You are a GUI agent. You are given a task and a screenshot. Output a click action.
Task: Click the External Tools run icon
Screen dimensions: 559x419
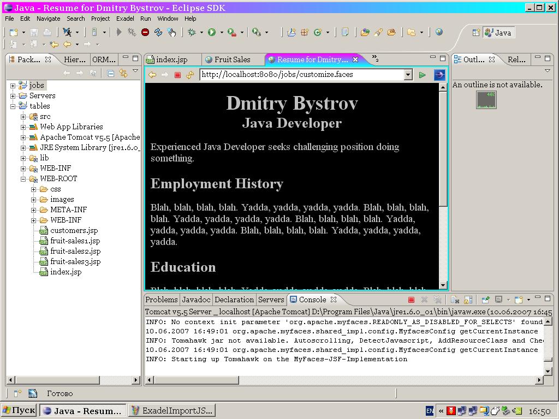(231, 32)
